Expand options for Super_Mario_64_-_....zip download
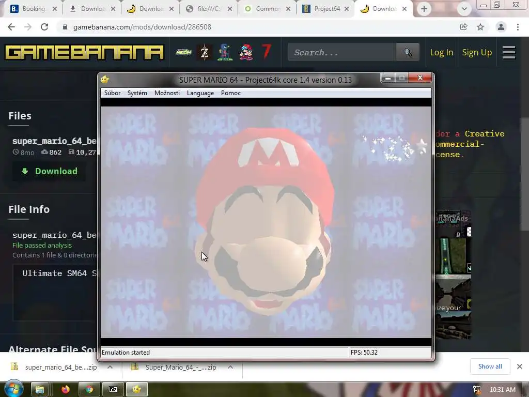 pyautogui.click(x=230, y=367)
